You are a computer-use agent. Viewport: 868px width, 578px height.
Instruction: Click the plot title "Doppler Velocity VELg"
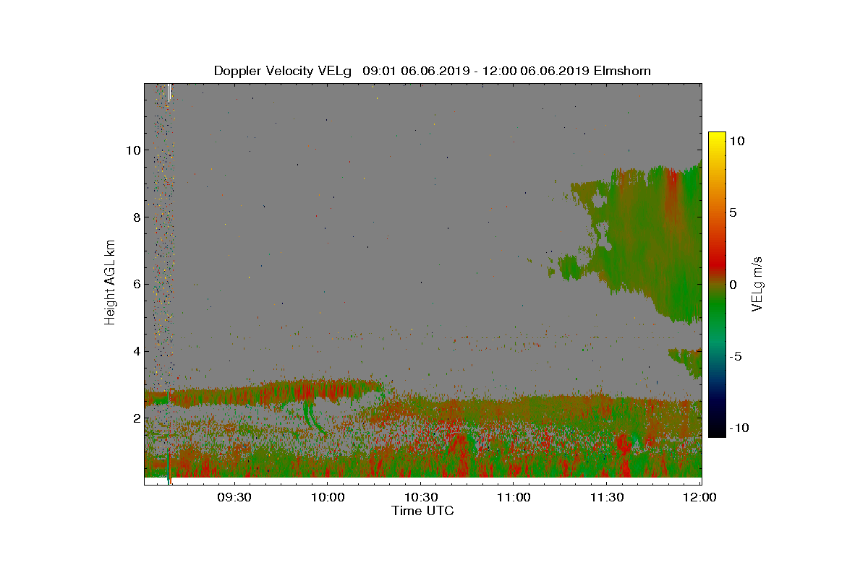(283, 71)
